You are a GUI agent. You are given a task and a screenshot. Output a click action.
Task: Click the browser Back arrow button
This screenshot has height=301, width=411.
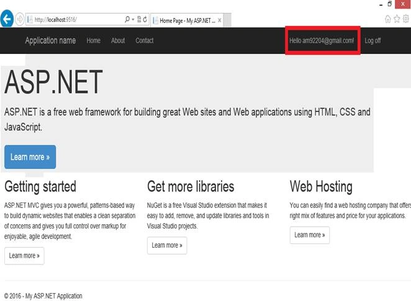tap(7, 19)
